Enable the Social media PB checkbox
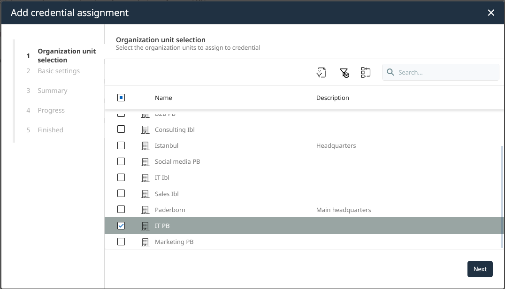The width and height of the screenshot is (505, 289). point(121,161)
